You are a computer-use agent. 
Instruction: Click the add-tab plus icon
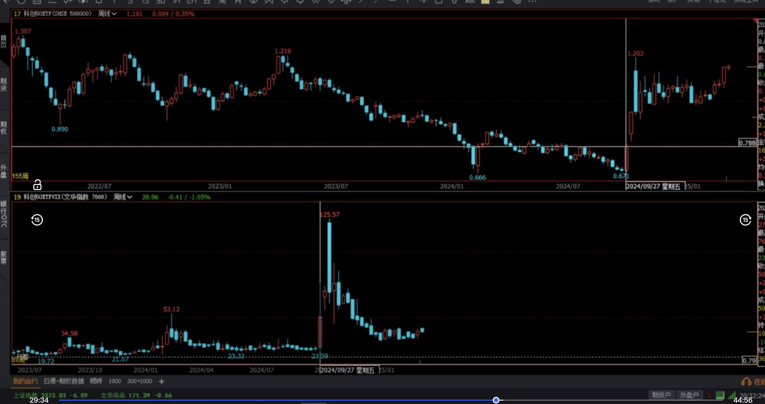162,381
